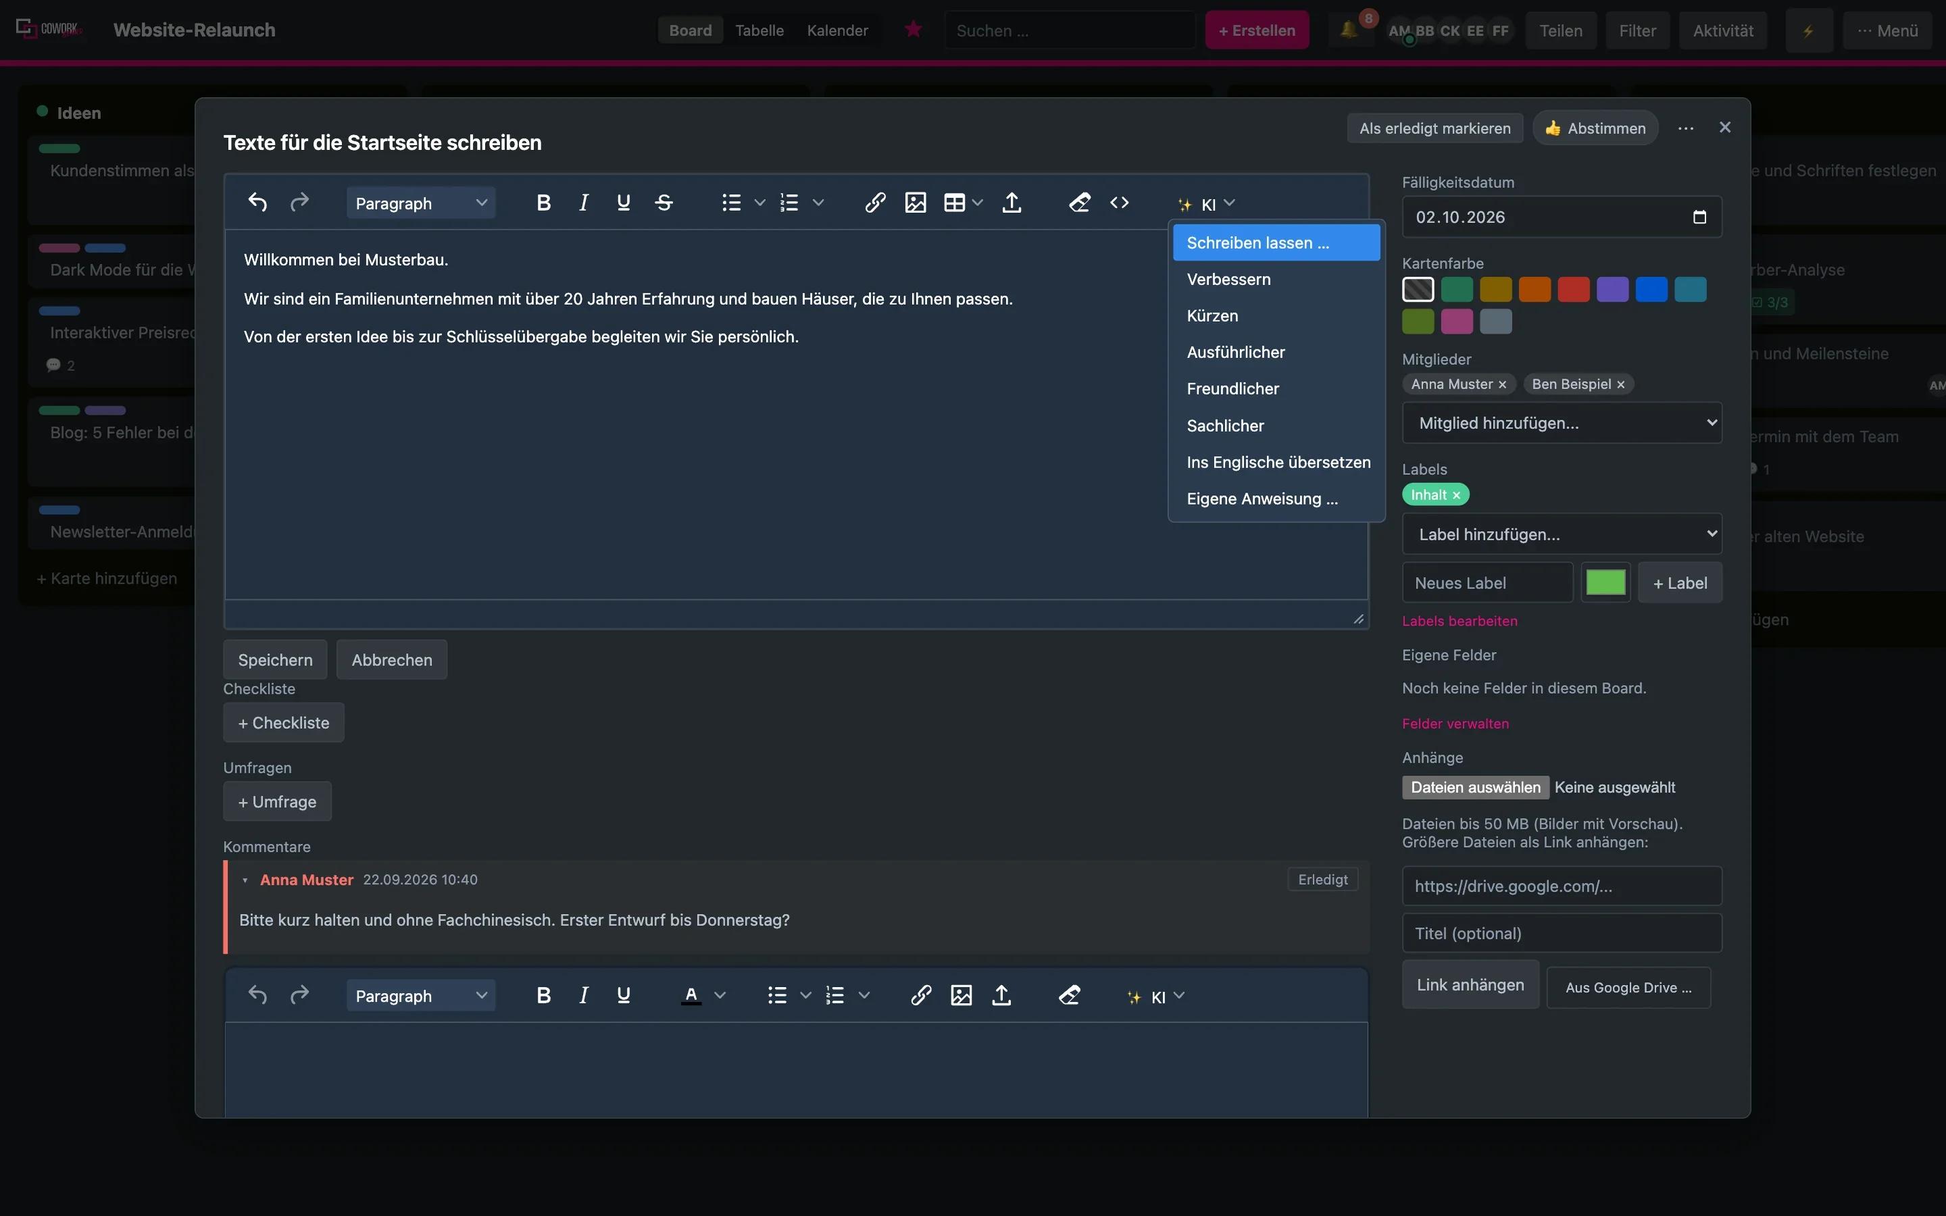Open Paragraph dropdown in comment editor
1946x1216 pixels.
tap(420, 996)
